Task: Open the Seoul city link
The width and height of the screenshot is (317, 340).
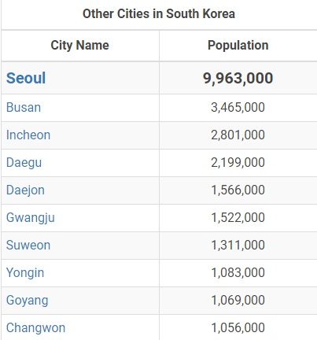Action: click(26, 78)
